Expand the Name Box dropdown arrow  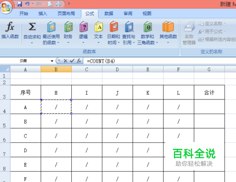[x=52, y=61]
